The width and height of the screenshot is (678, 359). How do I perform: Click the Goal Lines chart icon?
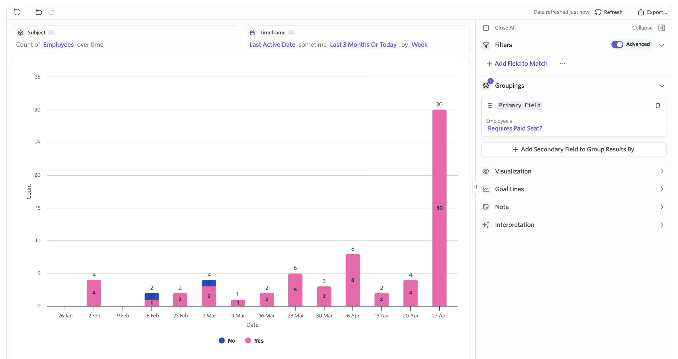coord(486,189)
